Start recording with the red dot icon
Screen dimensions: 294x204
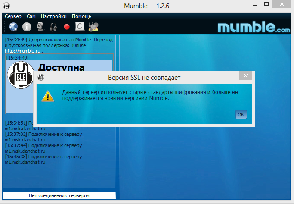(67, 27)
